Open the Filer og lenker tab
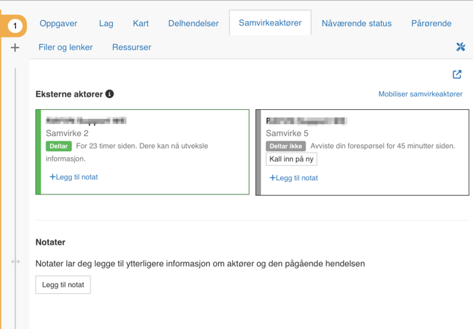The image size is (473, 329). click(x=66, y=47)
